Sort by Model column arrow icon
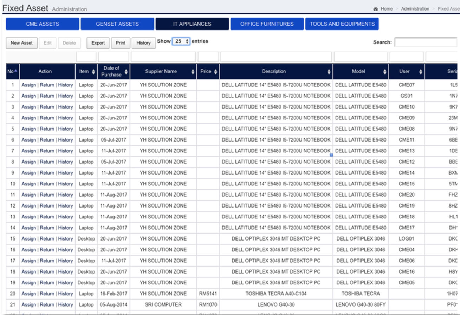The height and width of the screenshot is (315, 460). [385, 72]
